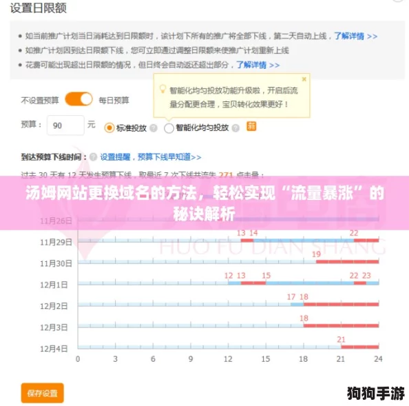409x406 pixels.
Task: Click help icon beside 到达预算下线时间
Action: click(x=93, y=157)
